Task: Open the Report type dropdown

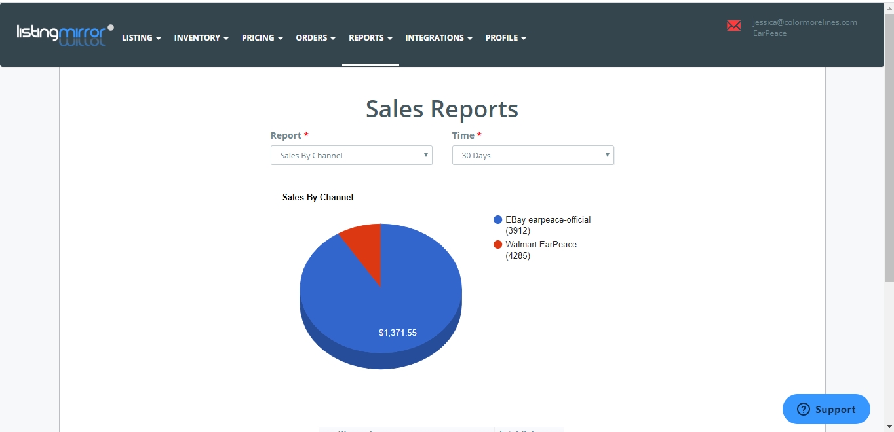Action: (x=351, y=156)
